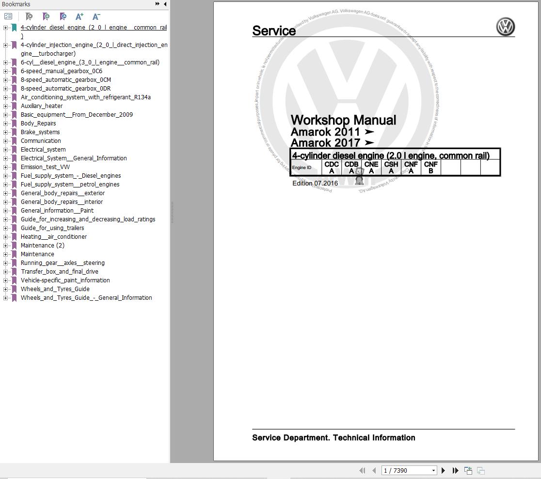The width and height of the screenshot is (541, 479).
Task: Increase bookmark text size with A+ icon
Action: pos(80,16)
